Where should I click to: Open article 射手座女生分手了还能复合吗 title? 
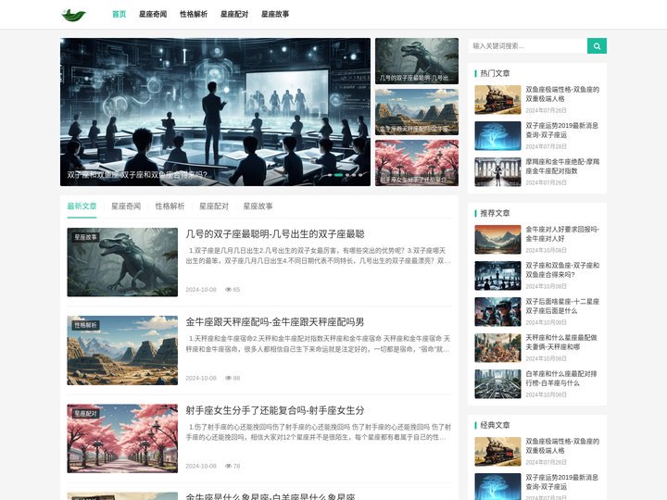tap(275, 410)
